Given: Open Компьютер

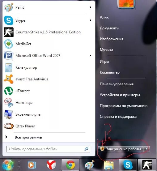Looking at the screenshot, I should (x=110, y=72).
